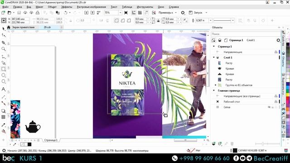Toggle eye visibility of Сетка row
The height and width of the screenshot is (163, 290).
[269, 107]
